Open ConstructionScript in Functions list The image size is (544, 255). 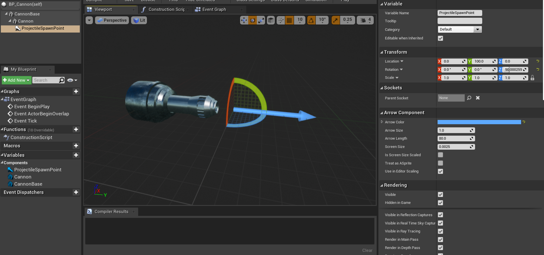[31, 137]
